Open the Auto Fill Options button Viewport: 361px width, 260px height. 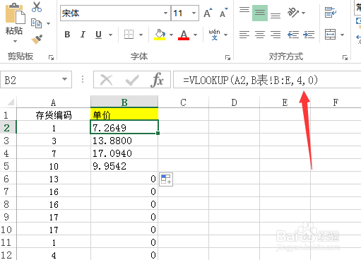click(x=166, y=179)
